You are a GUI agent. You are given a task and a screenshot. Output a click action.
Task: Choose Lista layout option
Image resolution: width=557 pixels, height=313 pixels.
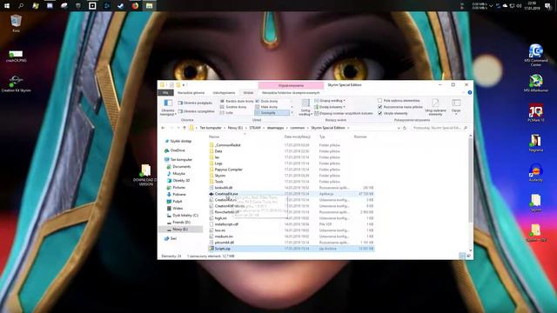click(x=226, y=113)
